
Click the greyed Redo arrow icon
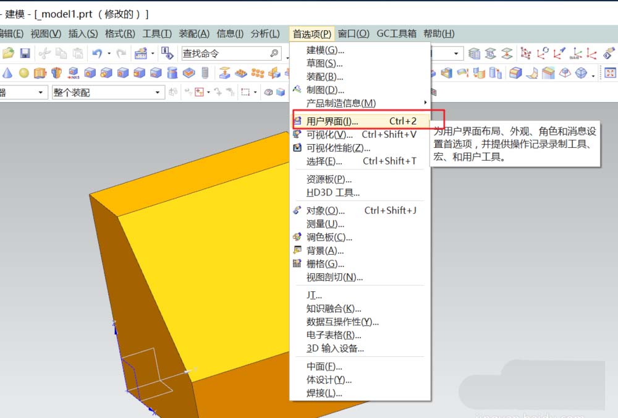(x=121, y=53)
